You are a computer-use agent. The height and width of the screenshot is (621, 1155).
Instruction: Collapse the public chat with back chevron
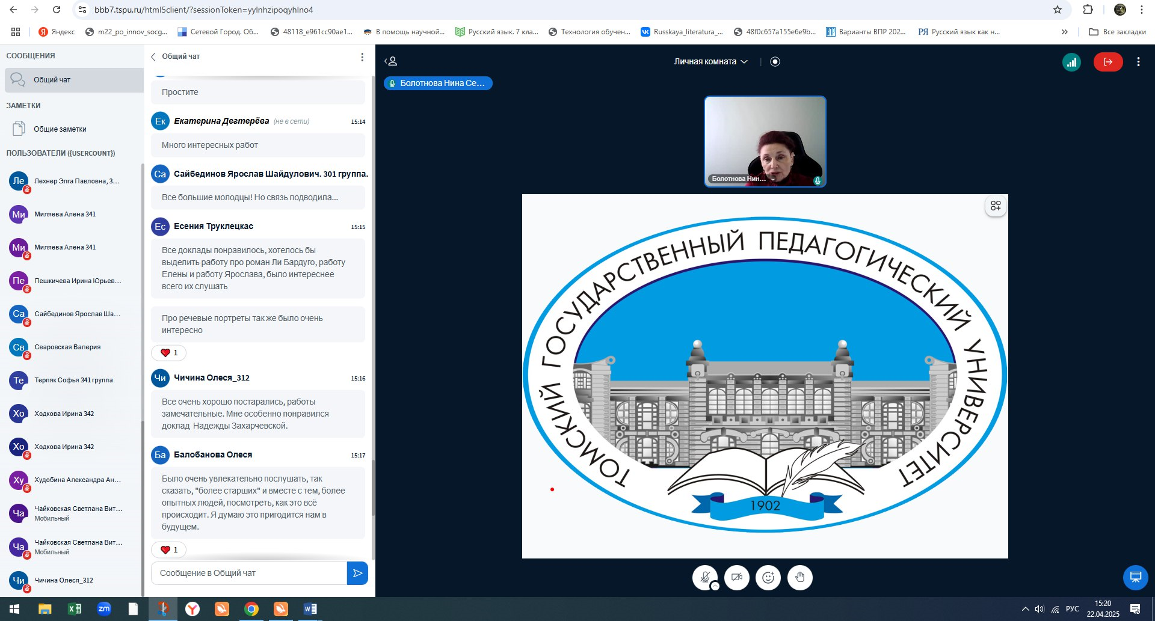pyautogui.click(x=153, y=57)
